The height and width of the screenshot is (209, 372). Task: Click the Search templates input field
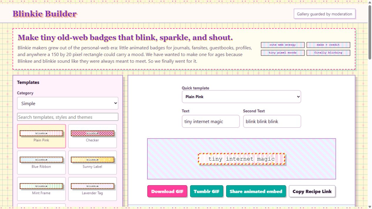68,117
